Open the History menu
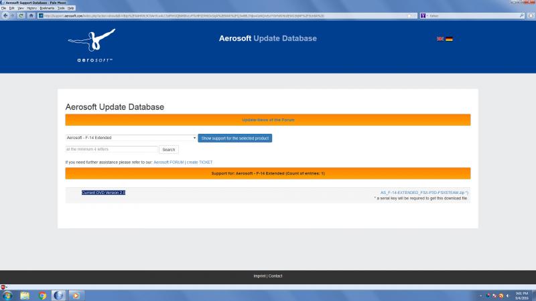The height and width of the screenshot is (301, 536). click(31, 8)
